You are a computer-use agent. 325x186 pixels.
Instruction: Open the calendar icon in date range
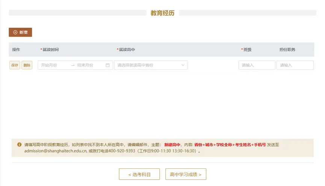coord(107,65)
